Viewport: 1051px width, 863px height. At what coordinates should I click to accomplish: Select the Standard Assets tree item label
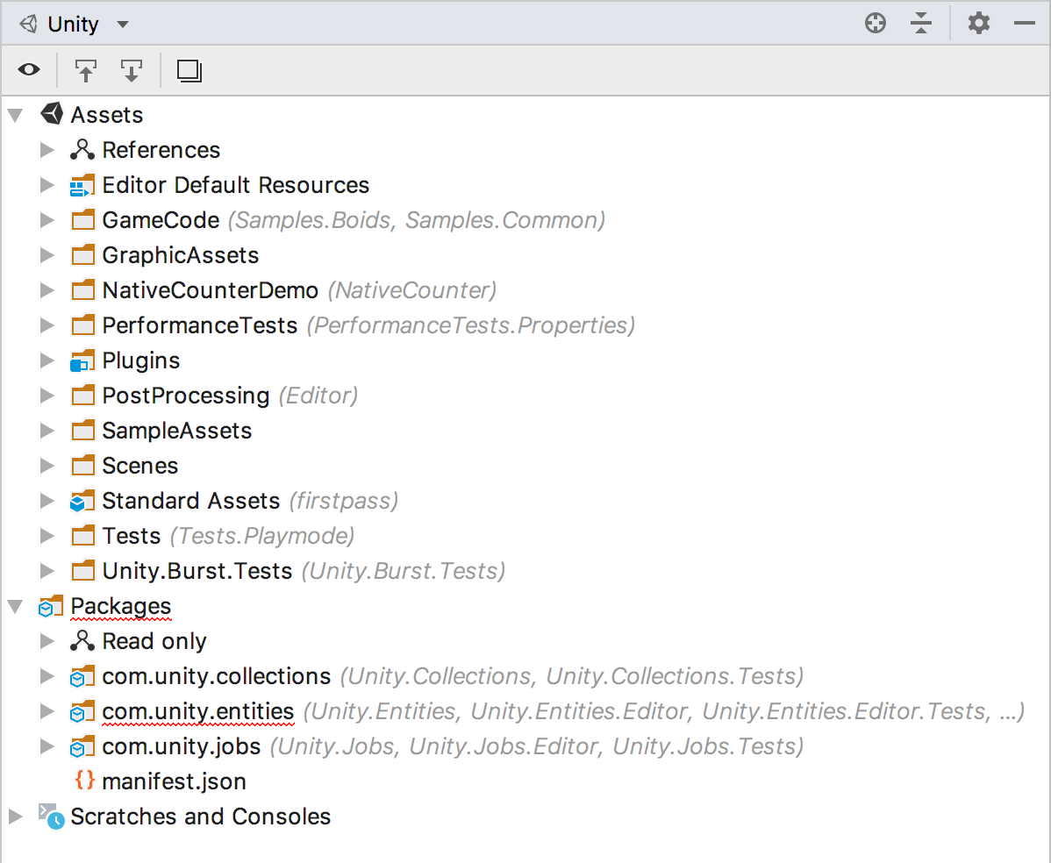click(x=191, y=501)
